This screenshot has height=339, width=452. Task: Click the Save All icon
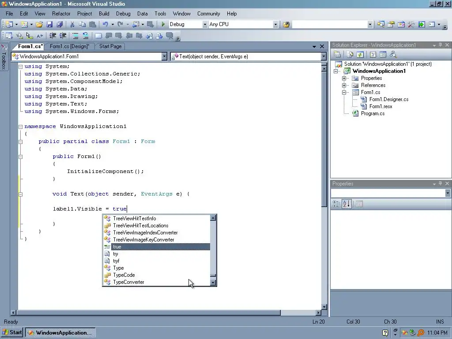60,25
